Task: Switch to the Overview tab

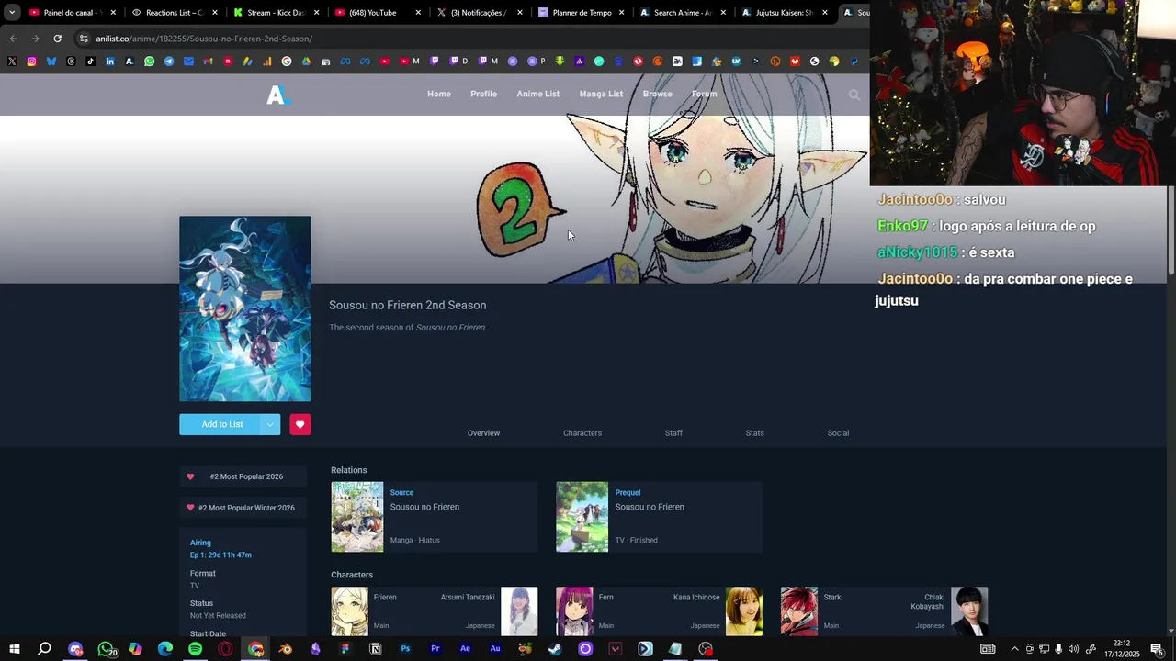Action: pos(483,433)
